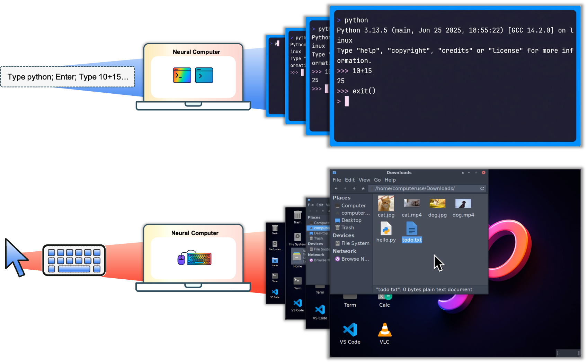Open the Calc application icon
This screenshot has width=587, height=363.
point(384,297)
